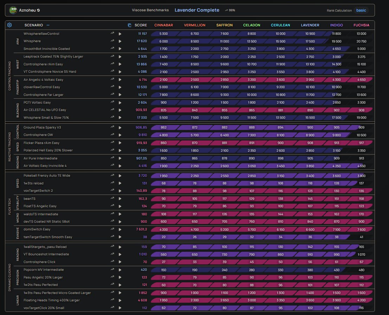Click the Aznoheu profile avatar
389x315 pixels.
(13, 10)
